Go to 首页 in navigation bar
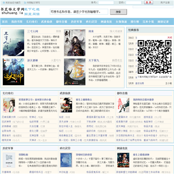The width and height of the screenshot is (174, 174). pos(5,22)
